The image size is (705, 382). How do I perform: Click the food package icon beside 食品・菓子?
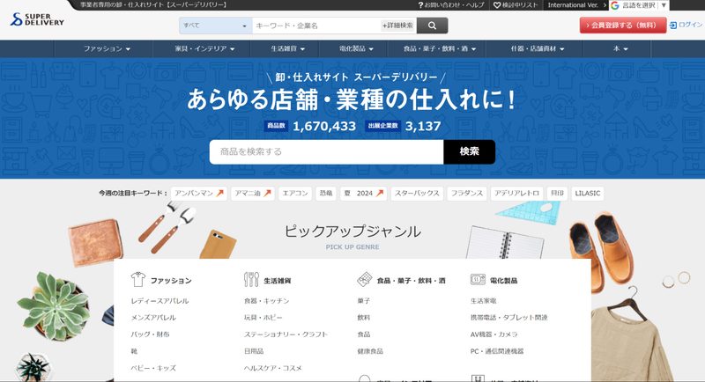[x=365, y=279]
